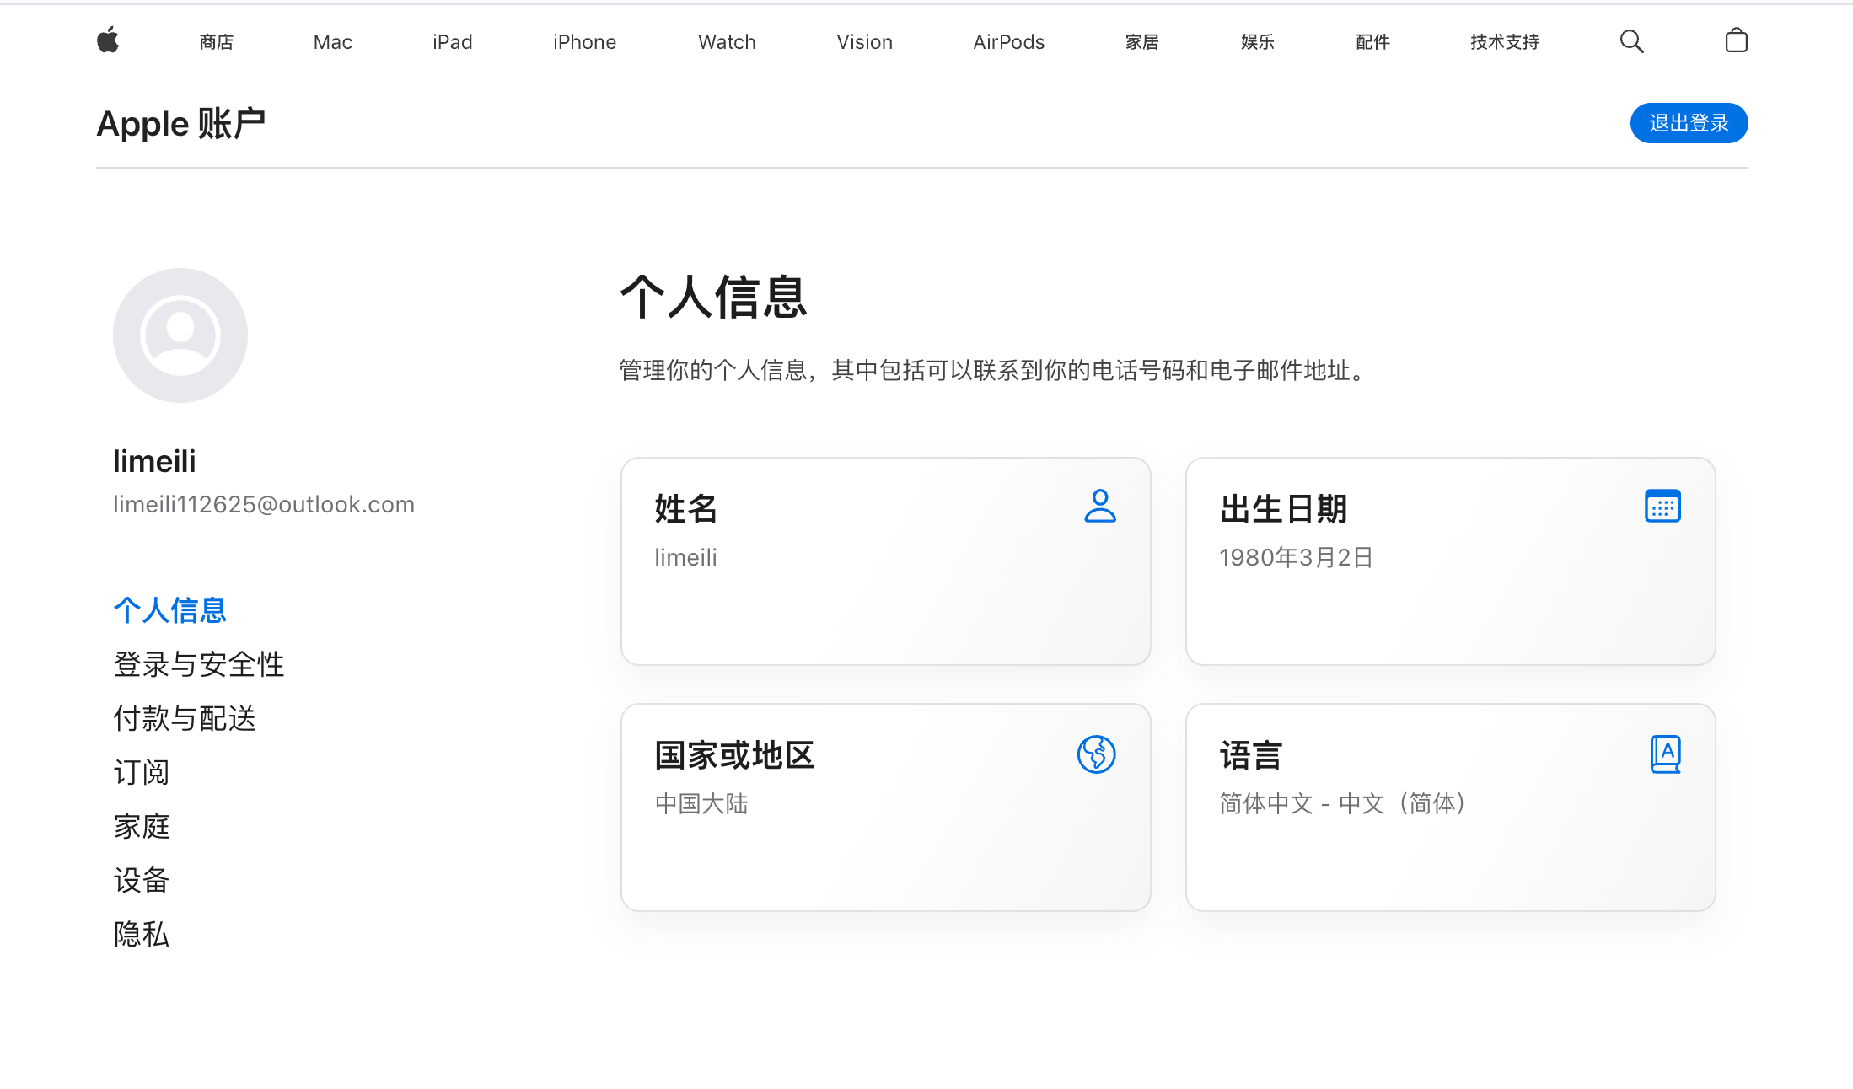Open the 技术支持 menu item
This screenshot has height=1089, width=1853.
1505,41
